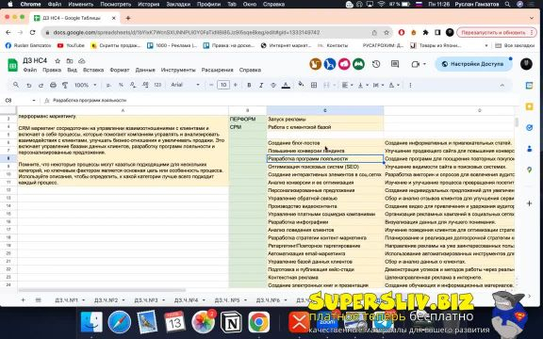Click the Fill color bucket icon

tap(301, 85)
